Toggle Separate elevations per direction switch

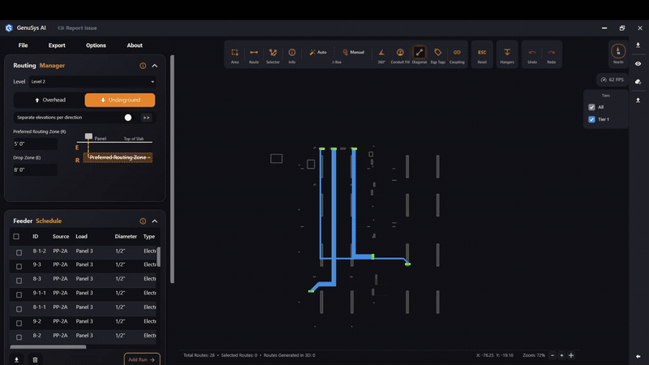tap(128, 118)
